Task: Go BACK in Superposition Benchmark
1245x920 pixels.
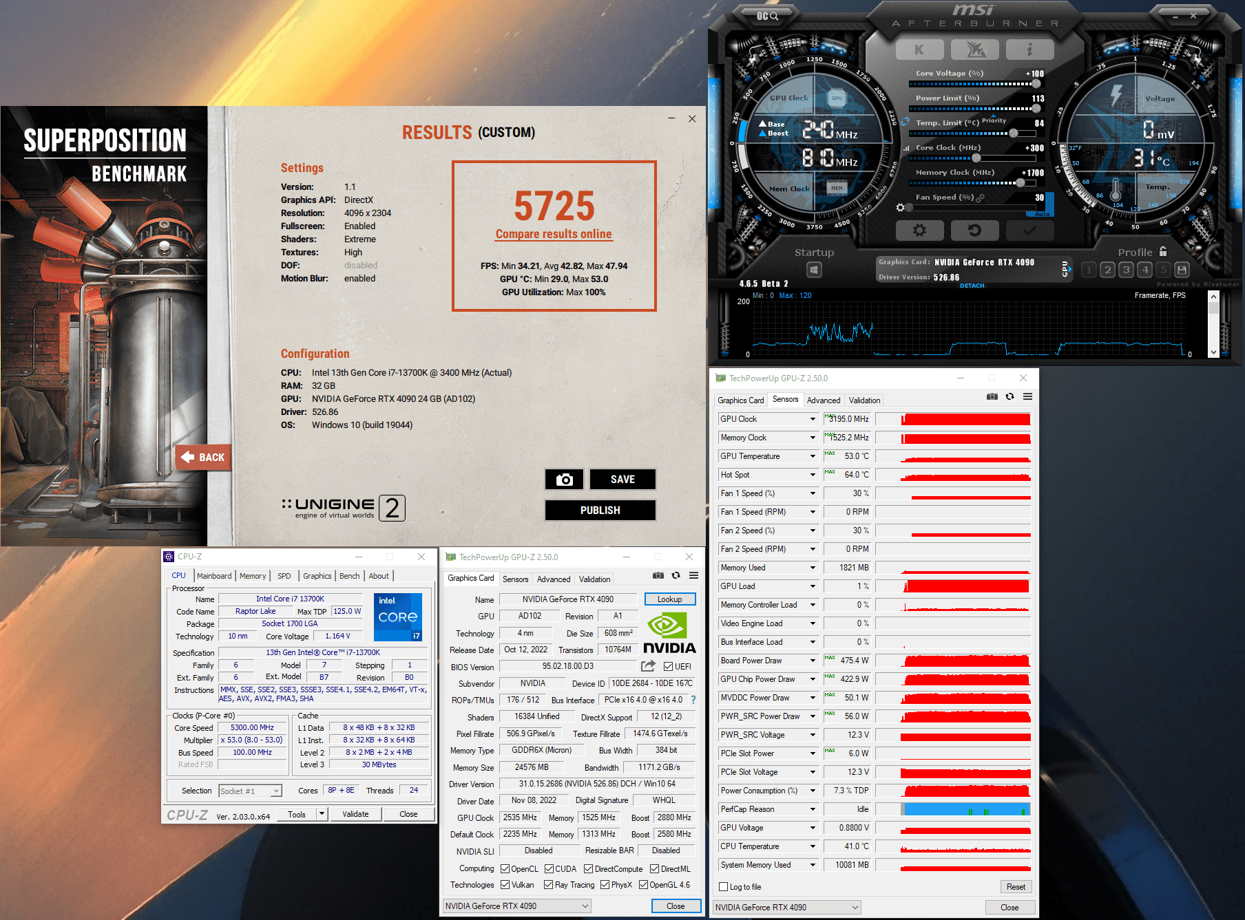Action: point(204,457)
